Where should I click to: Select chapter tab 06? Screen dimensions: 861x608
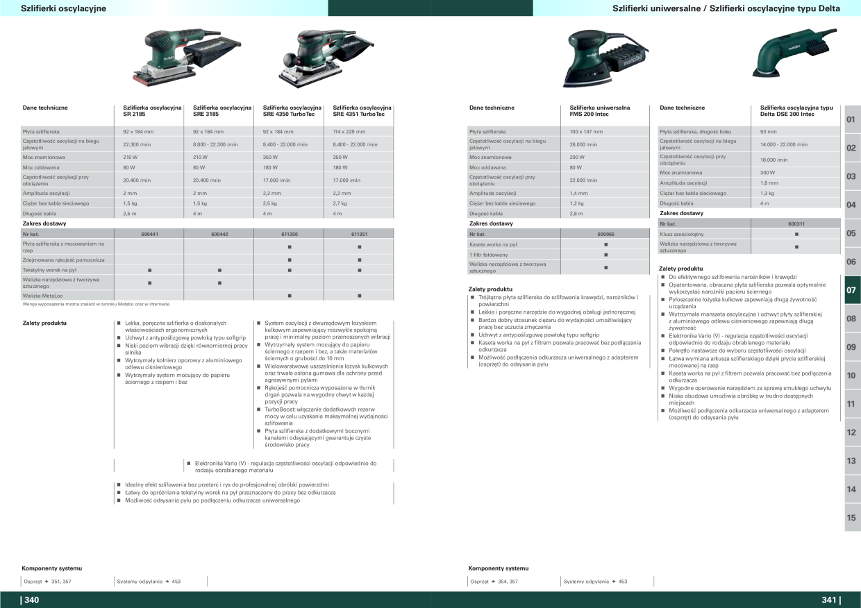pos(852,262)
